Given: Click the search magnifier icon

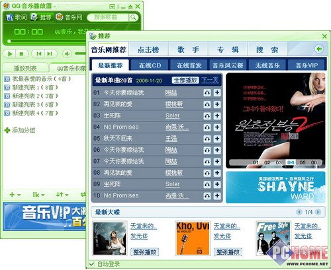Looking at the screenshot, I should click(x=133, y=17).
